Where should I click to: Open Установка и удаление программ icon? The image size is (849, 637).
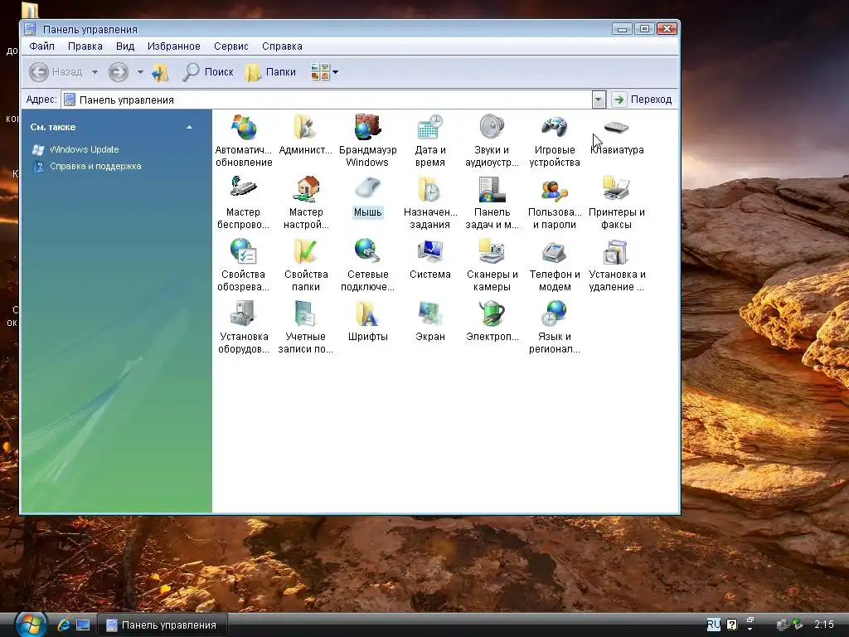click(617, 265)
